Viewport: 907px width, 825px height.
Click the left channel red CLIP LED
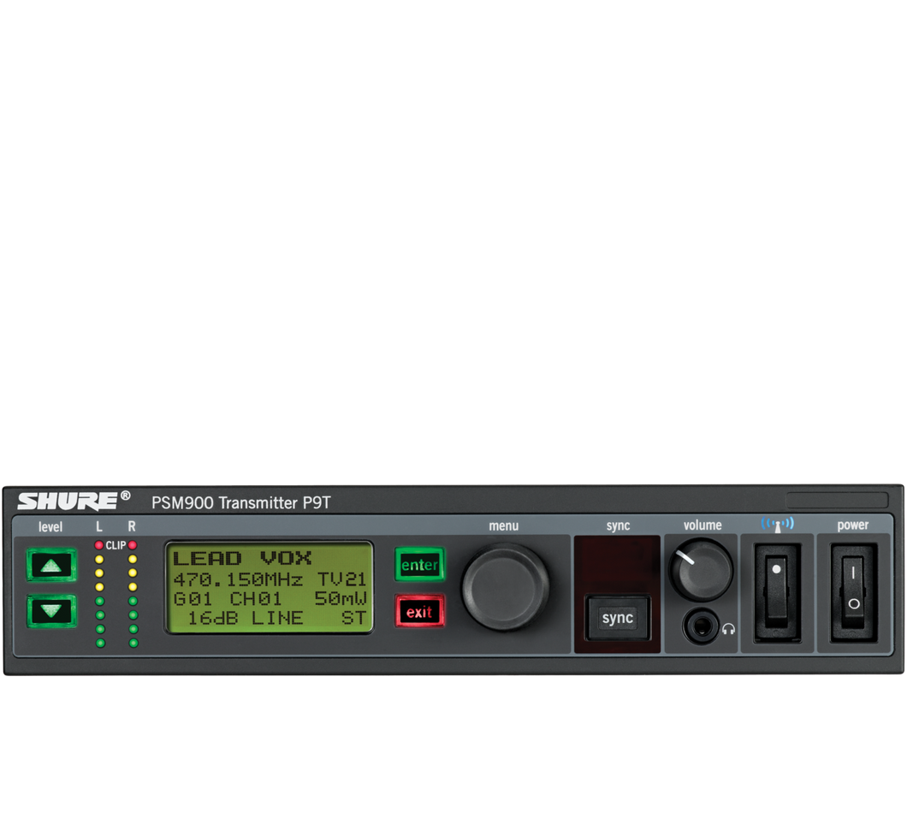coord(99,545)
